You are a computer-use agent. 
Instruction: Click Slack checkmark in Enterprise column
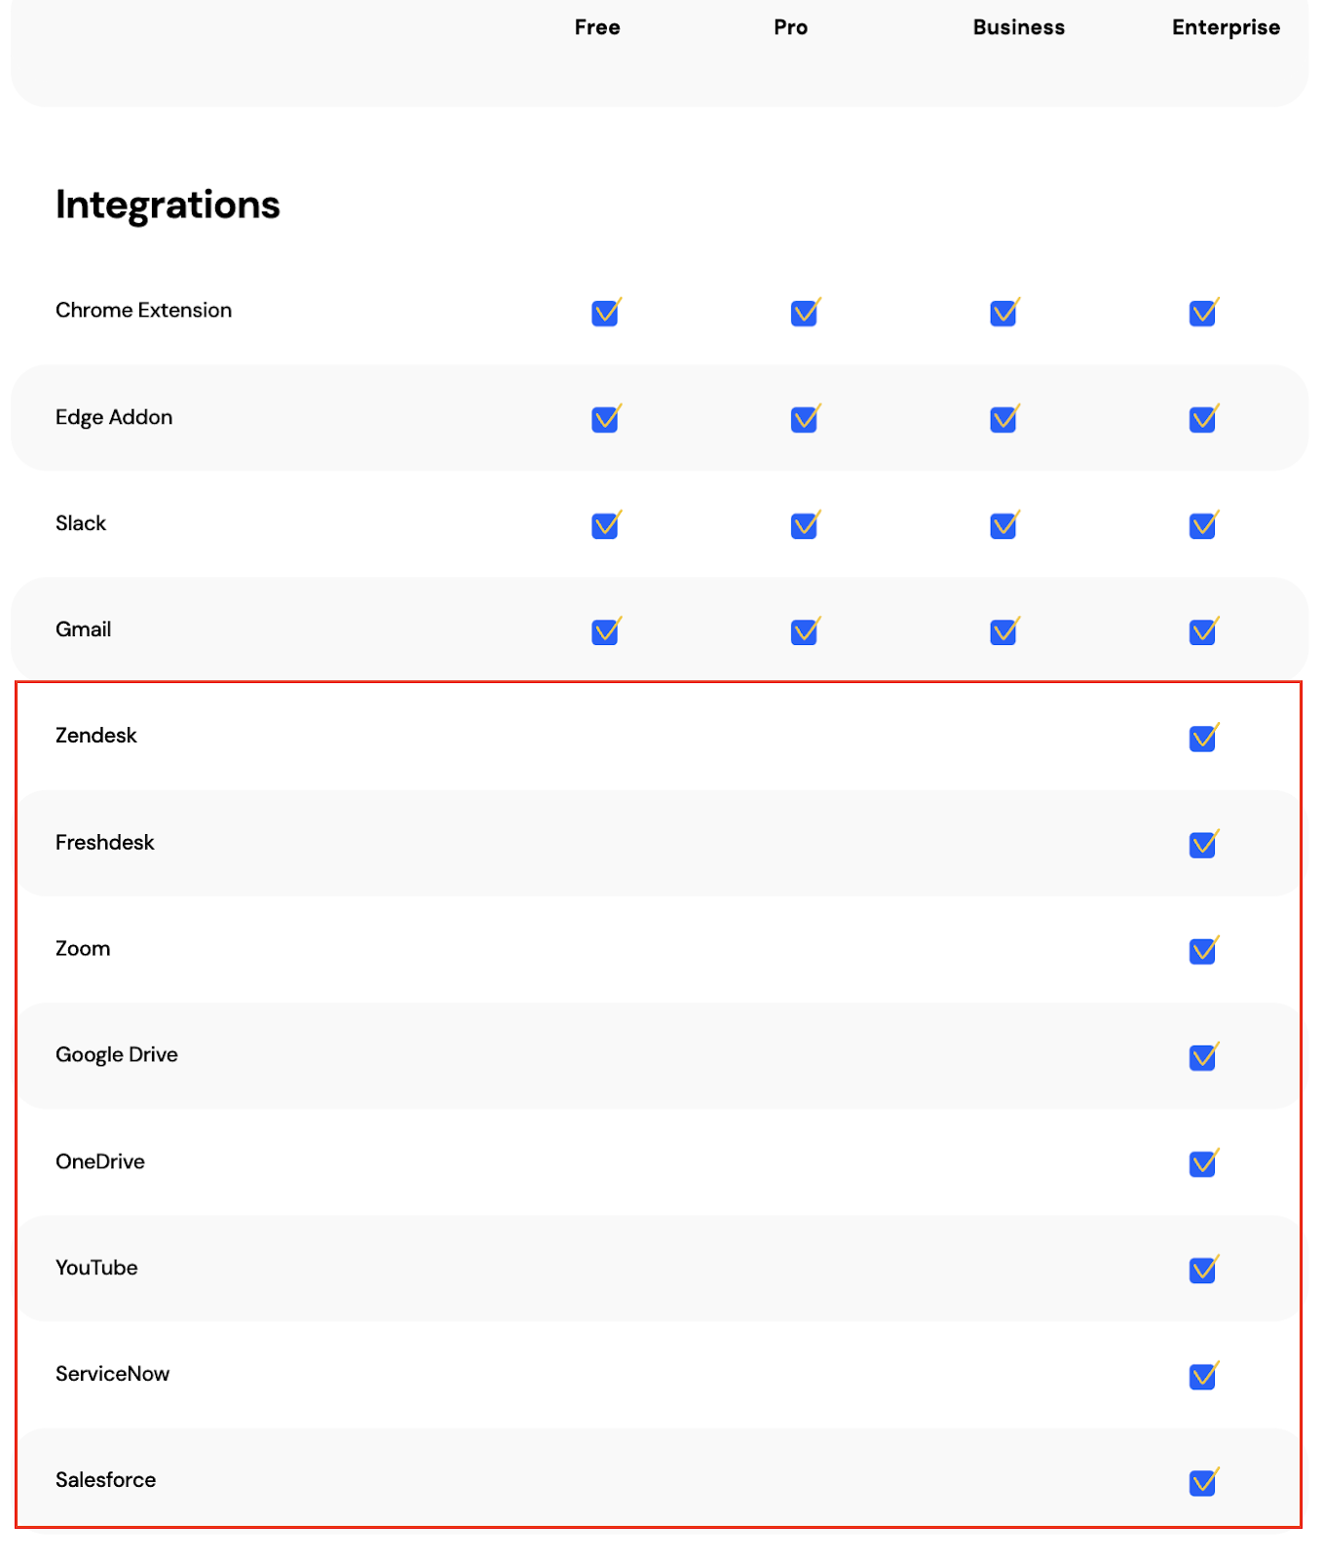pos(1204,524)
